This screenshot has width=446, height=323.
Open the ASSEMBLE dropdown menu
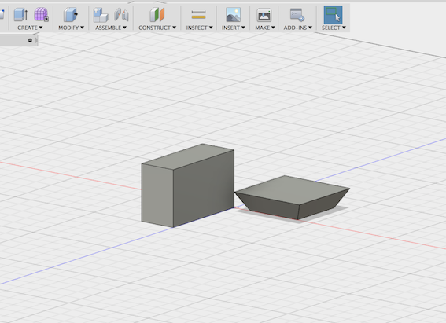(111, 28)
